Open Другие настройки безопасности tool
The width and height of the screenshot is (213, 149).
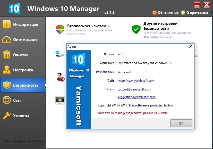pos(160,26)
